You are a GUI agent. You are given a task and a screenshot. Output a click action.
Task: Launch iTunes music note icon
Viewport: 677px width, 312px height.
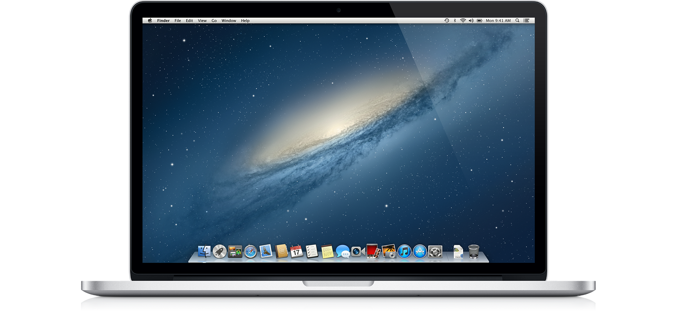(x=405, y=252)
